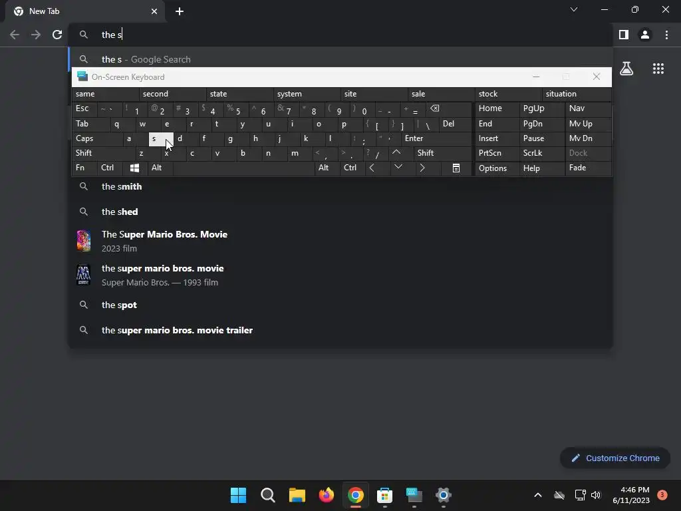Image resolution: width=681 pixels, height=511 pixels.
Task: Open Chrome three-dot menu
Action: tap(666, 35)
